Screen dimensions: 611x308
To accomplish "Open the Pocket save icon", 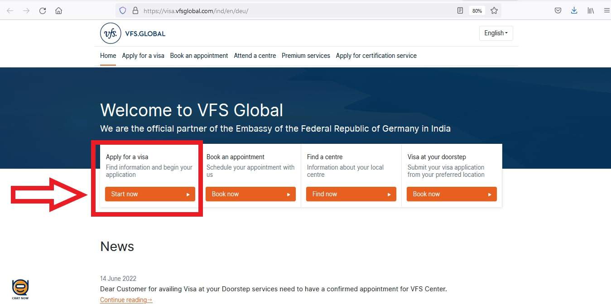I will point(558,10).
